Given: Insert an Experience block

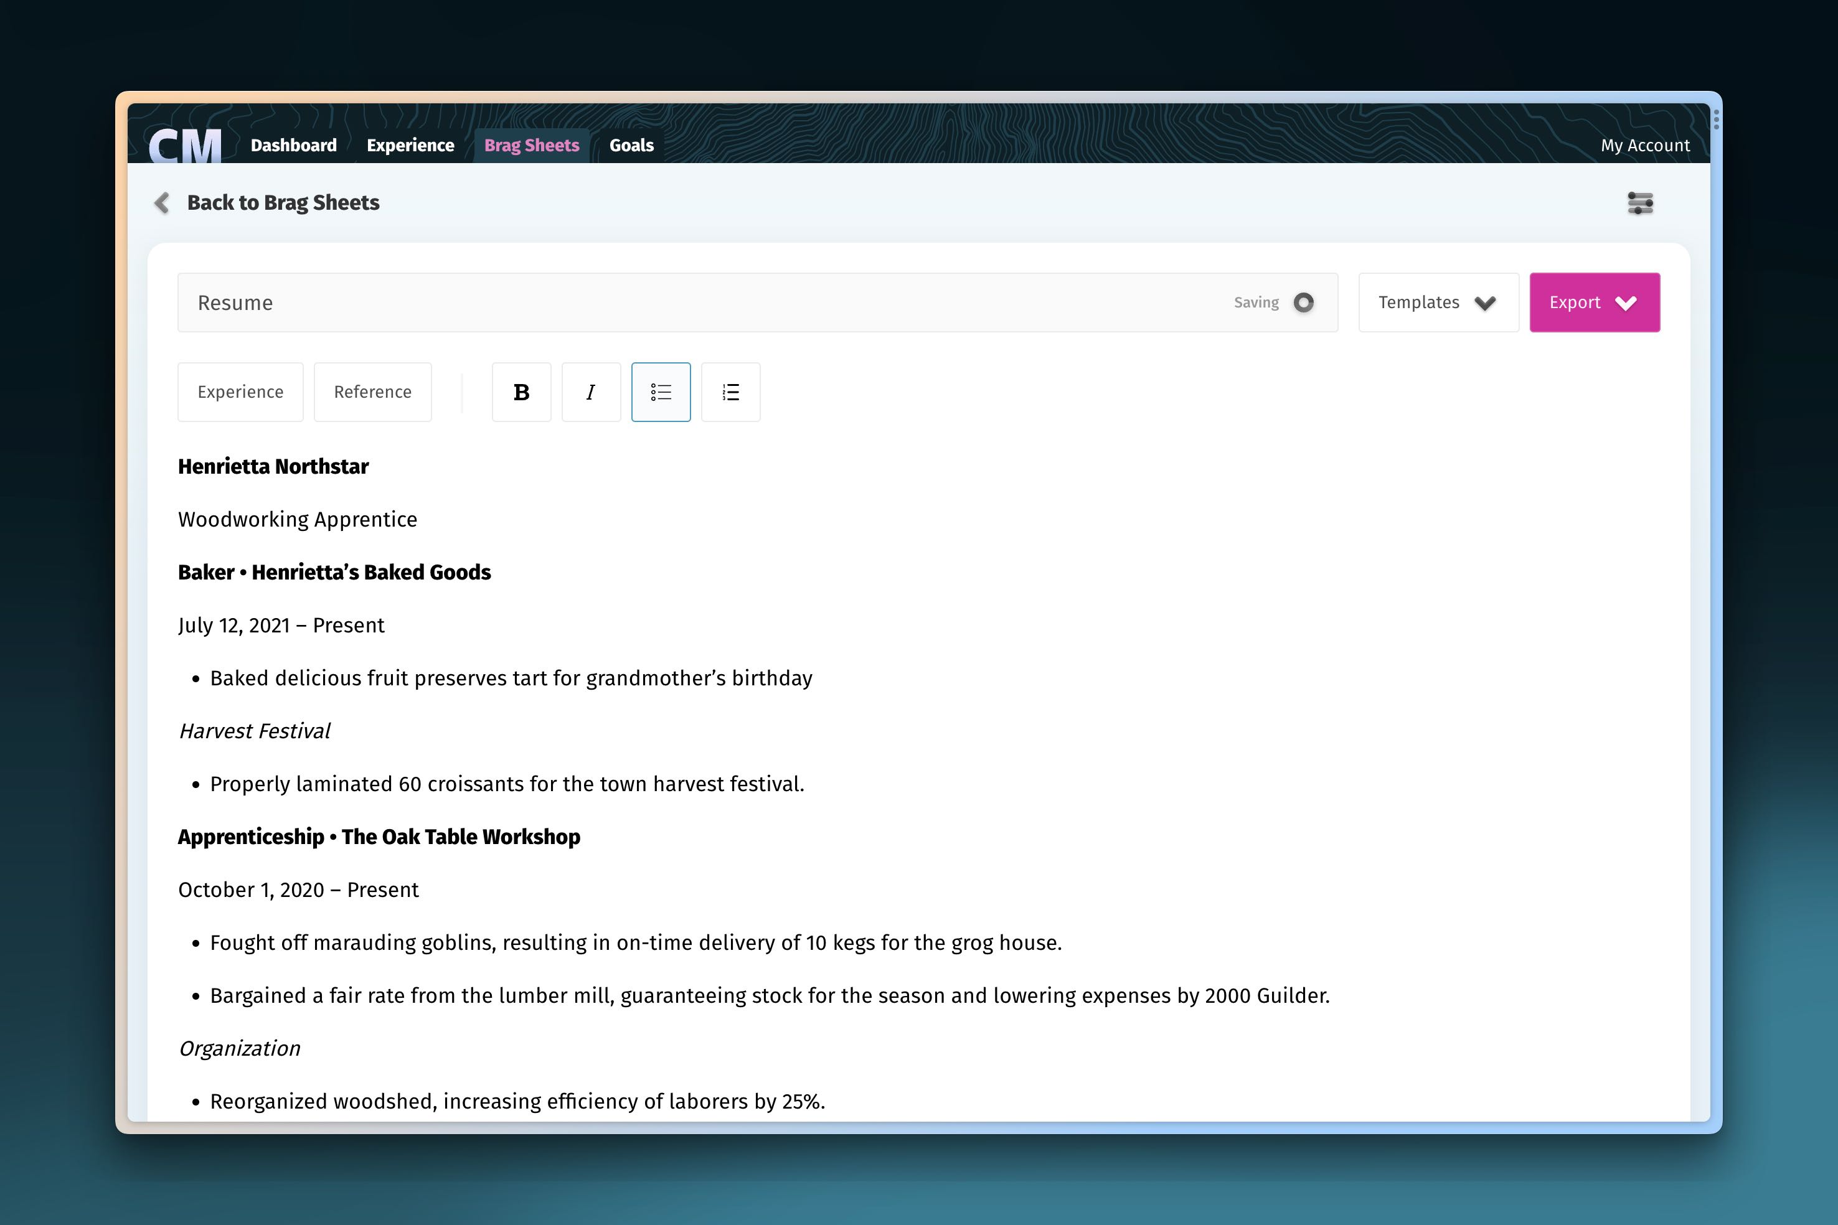Looking at the screenshot, I should click(x=240, y=392).
